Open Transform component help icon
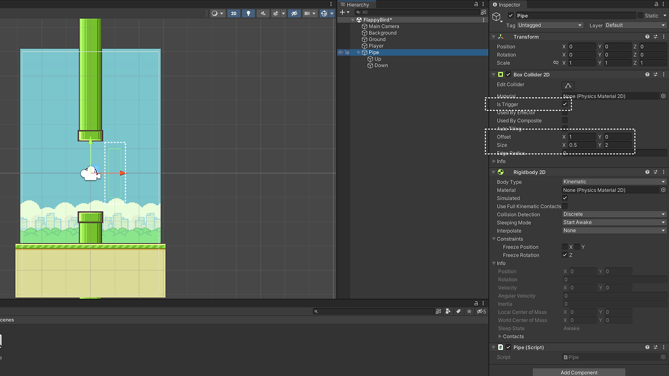 tap(648, 37)
